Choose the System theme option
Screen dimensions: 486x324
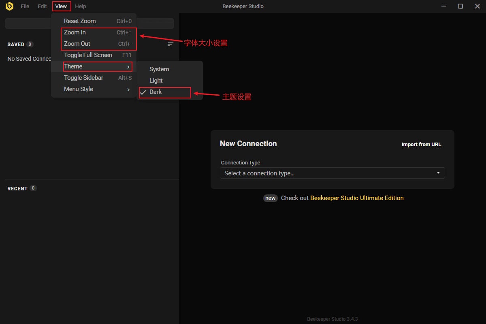[159, 69]
